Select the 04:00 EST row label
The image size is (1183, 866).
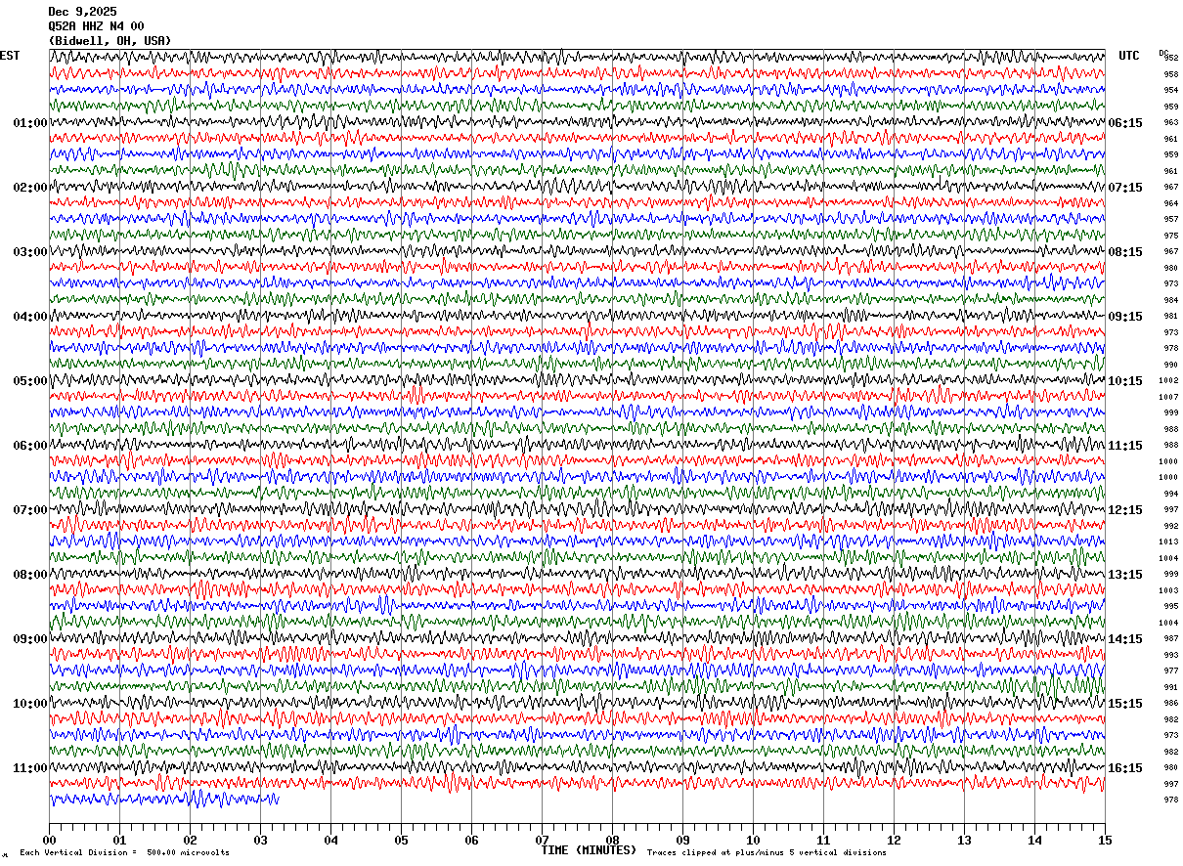[x=30, y=317]
